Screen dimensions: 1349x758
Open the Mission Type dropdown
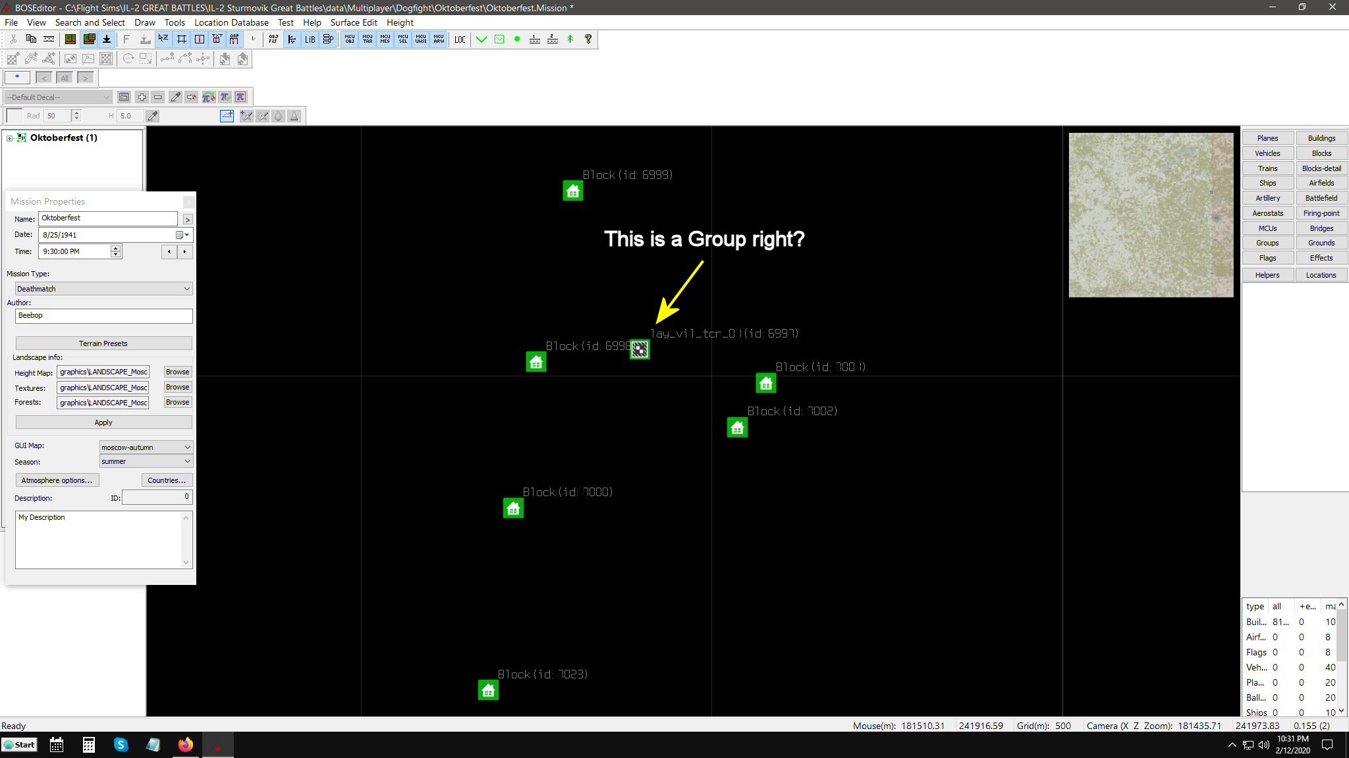coord(103,289)
